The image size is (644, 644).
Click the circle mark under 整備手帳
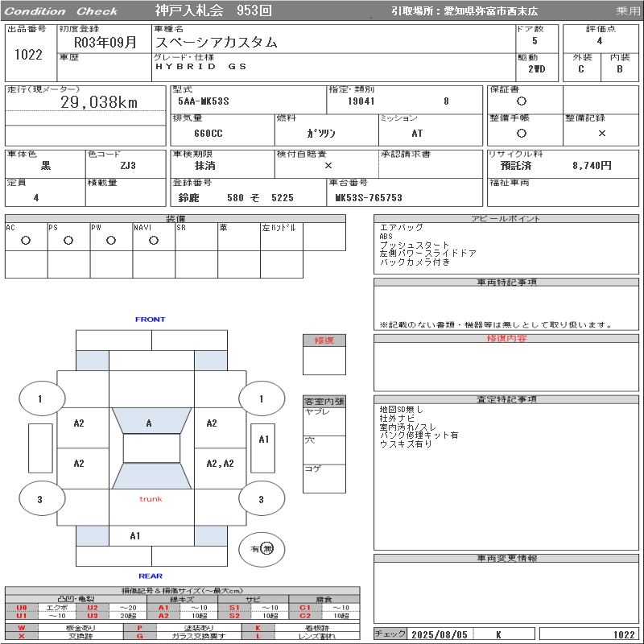tap(521, 133)
